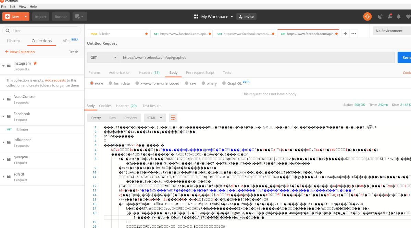Open the HTML format dropdown
Image resolution: width=411 pixels, height=228 pixels.
point(155,118)
